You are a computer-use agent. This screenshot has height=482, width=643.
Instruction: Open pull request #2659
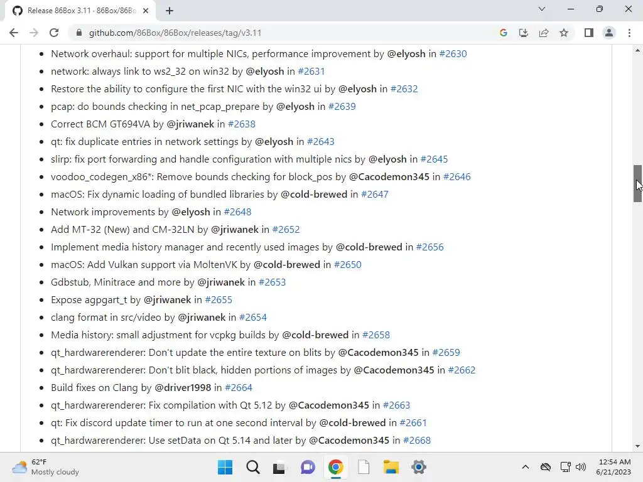446,353
